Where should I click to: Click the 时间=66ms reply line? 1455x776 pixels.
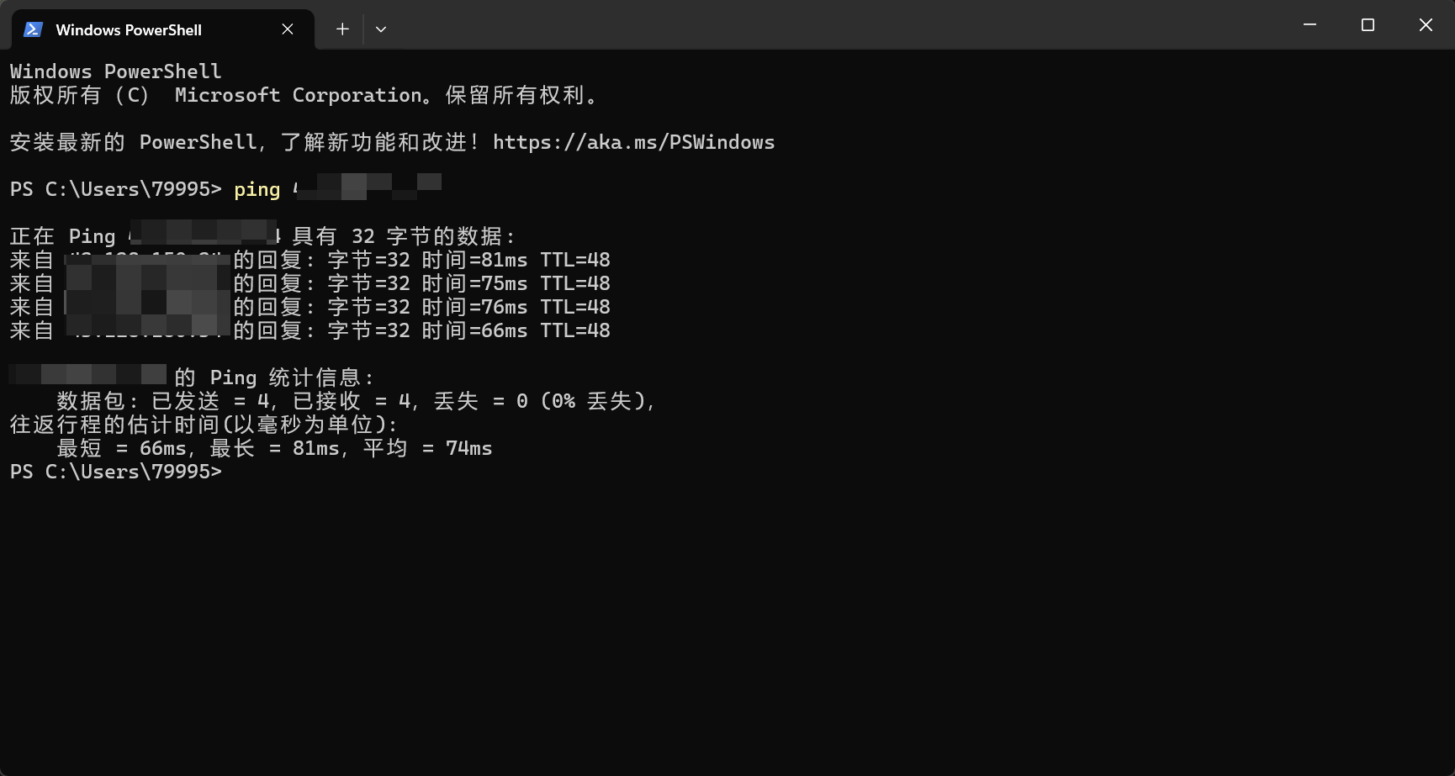(310, 330)
